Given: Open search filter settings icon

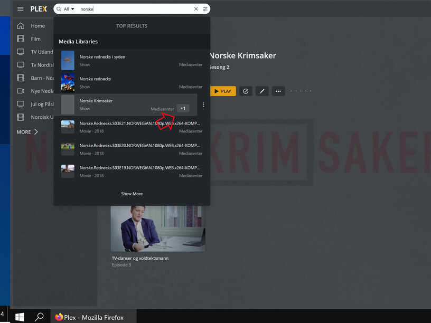Looking at the screenshot, I should (205, 9).
